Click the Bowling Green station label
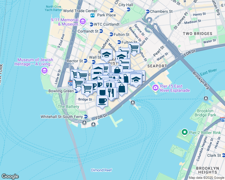This screenshot has width=225, height=180. tap(61, 91)
